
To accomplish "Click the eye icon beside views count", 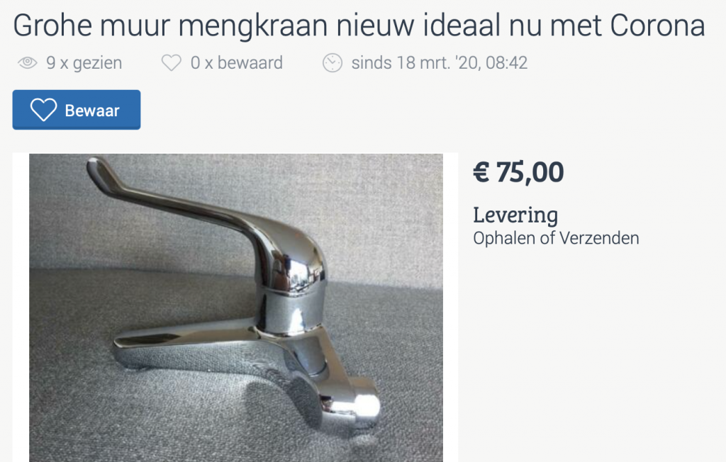I will point(28,62).
